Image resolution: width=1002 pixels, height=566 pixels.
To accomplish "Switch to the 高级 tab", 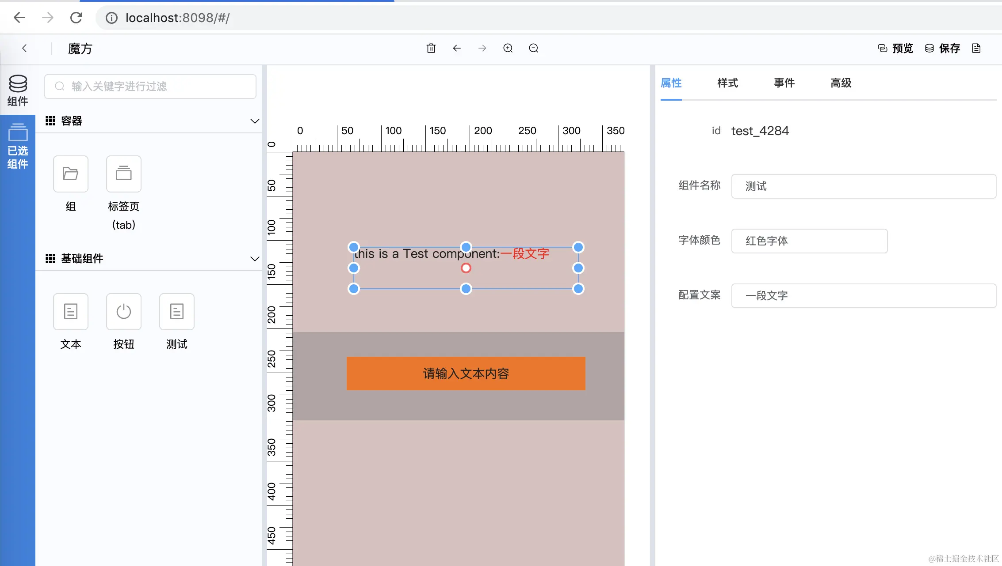I will tap(840, 83).
